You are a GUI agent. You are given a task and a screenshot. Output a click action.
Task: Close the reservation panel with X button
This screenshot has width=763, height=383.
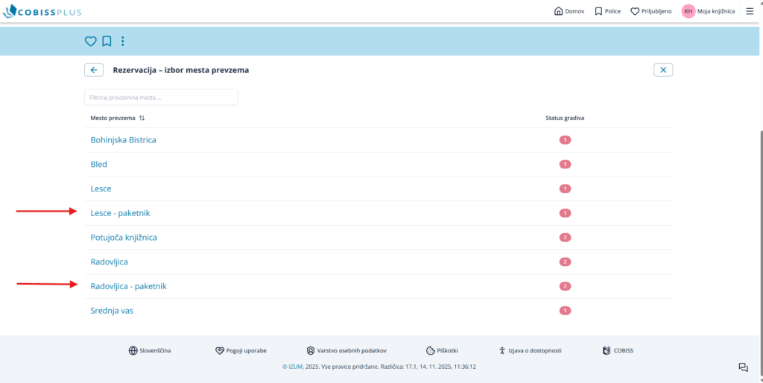click(x=663, y=70)
